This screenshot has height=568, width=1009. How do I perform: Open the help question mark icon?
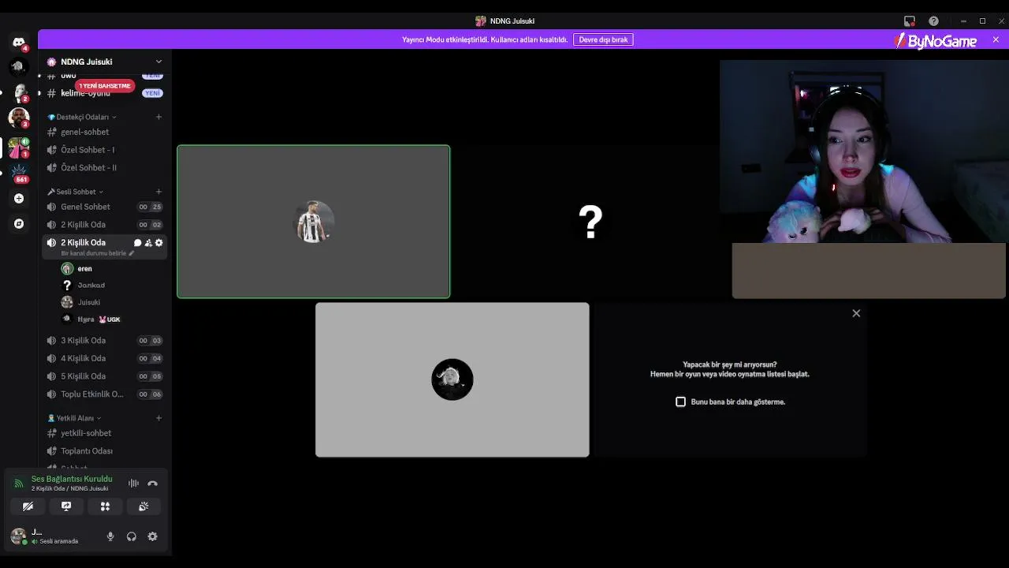point(934,21)
